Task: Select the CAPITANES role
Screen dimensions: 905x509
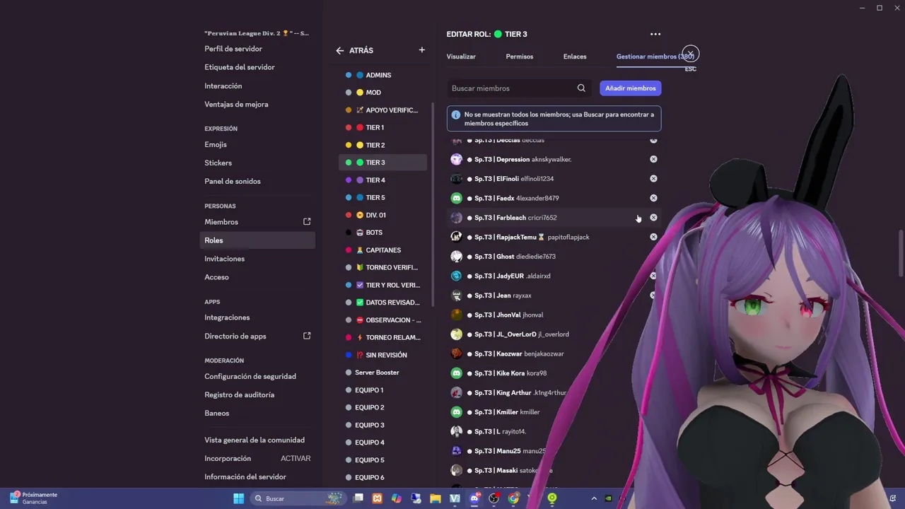Action: coord(383,250)
